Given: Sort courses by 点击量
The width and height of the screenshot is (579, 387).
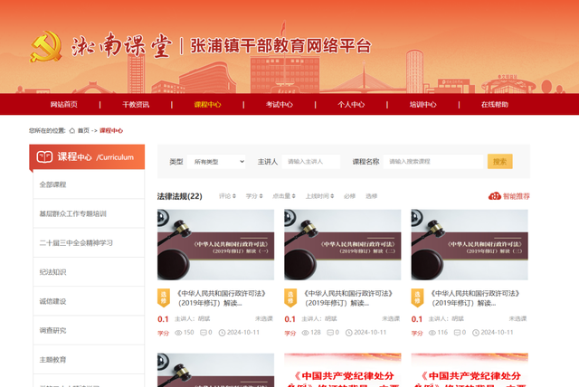Looking at the screenshot, I should pyautogui.click(x=284, y=195).
